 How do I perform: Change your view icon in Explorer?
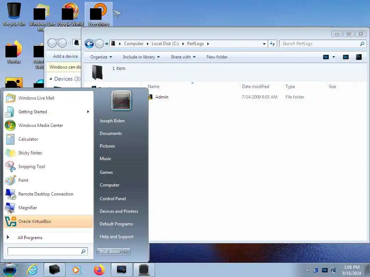326,57
